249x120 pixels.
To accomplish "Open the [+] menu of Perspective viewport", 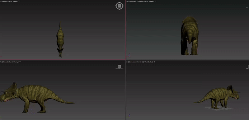I will pyautogui.click(x=128, y=62).
